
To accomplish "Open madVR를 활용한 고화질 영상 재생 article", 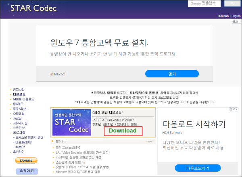I will pyautogui.click(x=78, y=157).
